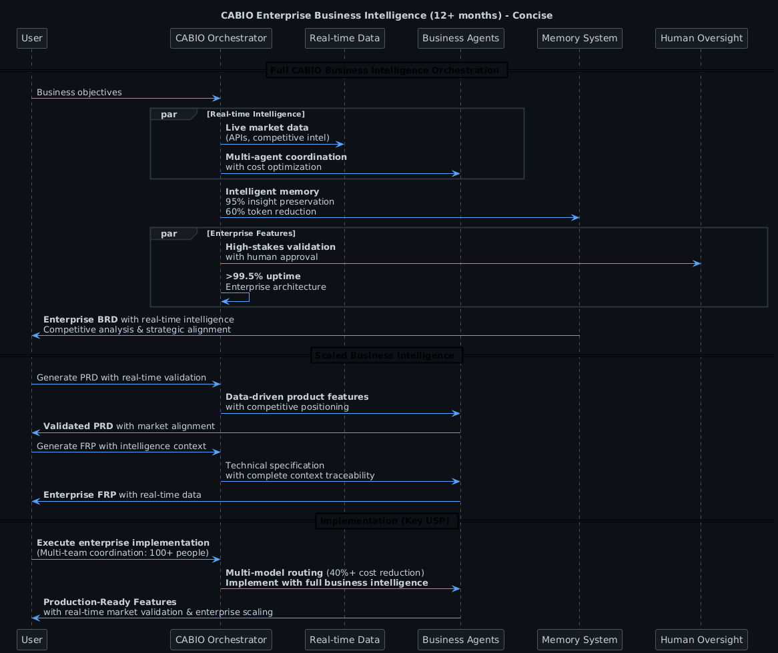Select the bottom Human Oversight participant box
The height and width of the screenshot is (653, 778).
(701, 640)
